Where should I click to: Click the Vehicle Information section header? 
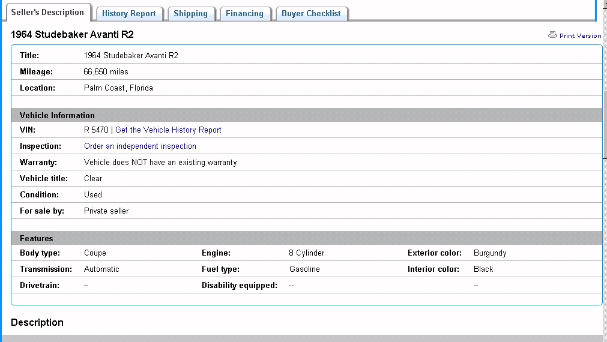click(x=307, y=115)
